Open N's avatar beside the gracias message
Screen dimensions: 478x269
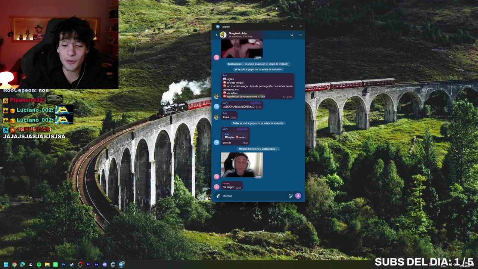pyautogui.click(x=216, y=142)
